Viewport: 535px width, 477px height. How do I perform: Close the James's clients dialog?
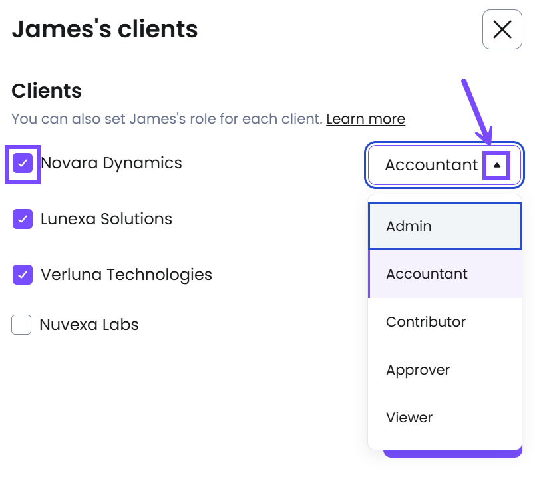(x=502, y=29)
